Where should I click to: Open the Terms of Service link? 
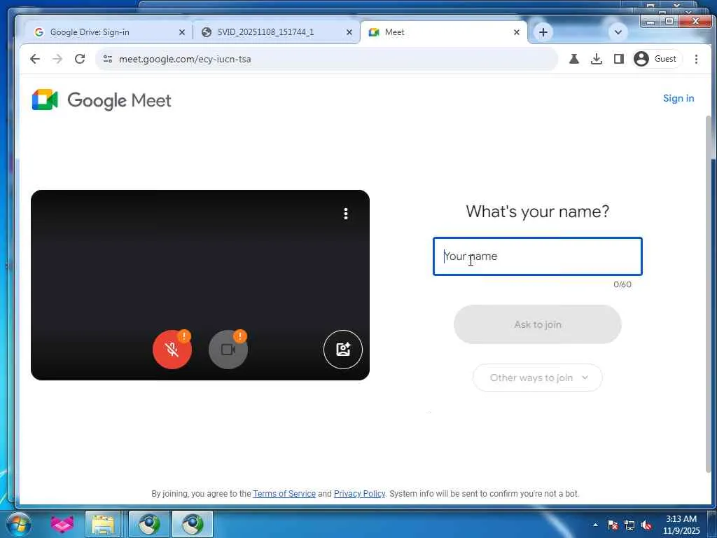pos(284,494)
